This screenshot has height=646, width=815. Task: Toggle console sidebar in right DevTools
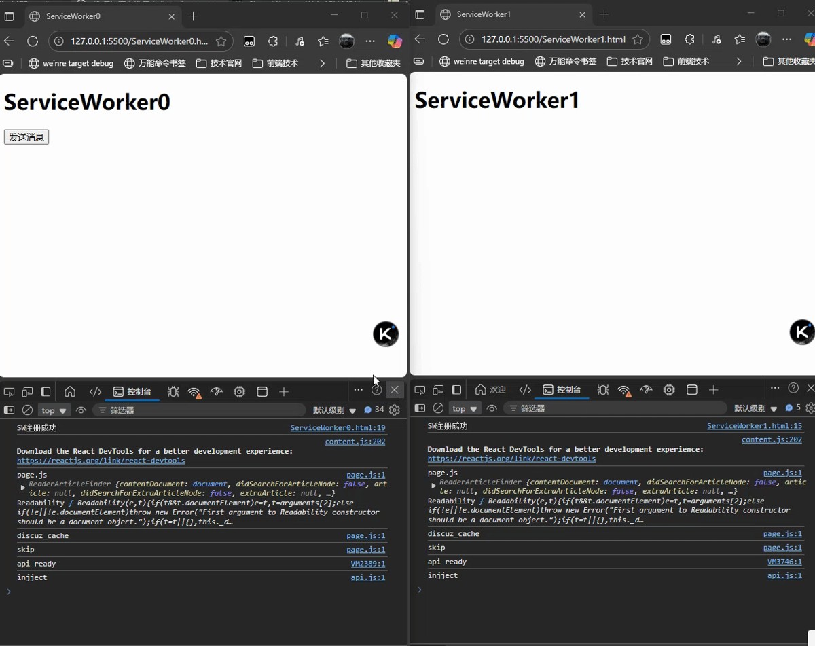tap(420, 408)
